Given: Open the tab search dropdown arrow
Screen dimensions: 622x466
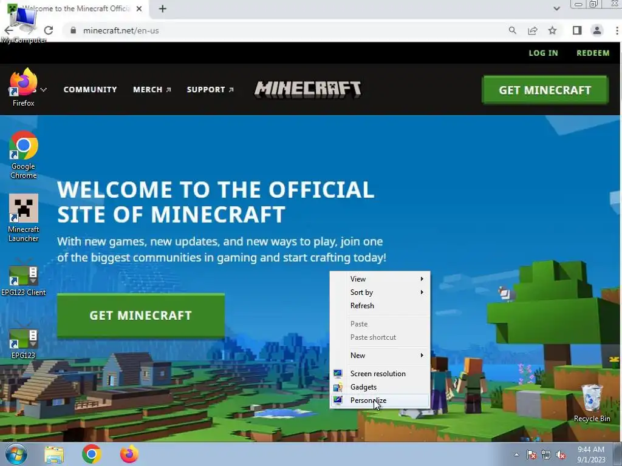Looking at the screenshot, I should click(x=556, y=8).
